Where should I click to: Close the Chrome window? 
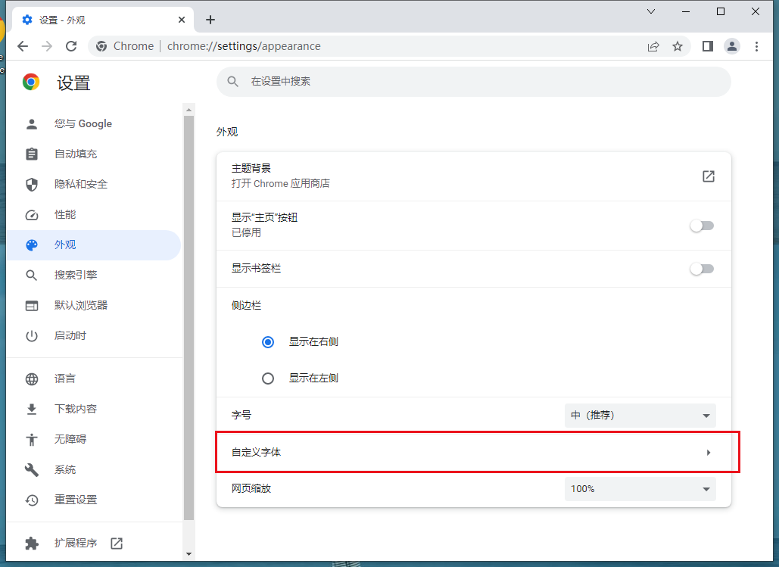point(756,11)
